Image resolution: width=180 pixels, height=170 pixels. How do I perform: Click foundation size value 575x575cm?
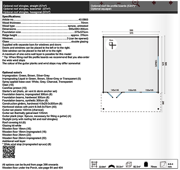point(81,32)
